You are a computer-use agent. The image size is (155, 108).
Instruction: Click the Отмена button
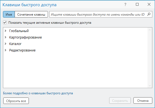143,101
